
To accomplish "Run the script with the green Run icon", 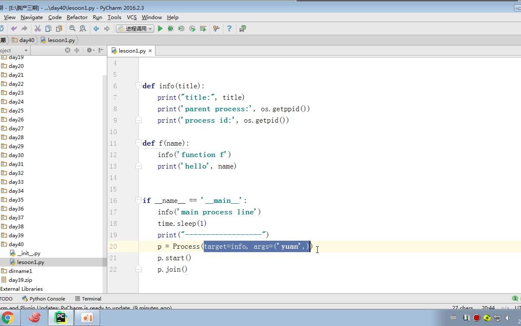I will pyautogui.click(x=160, y=28).
